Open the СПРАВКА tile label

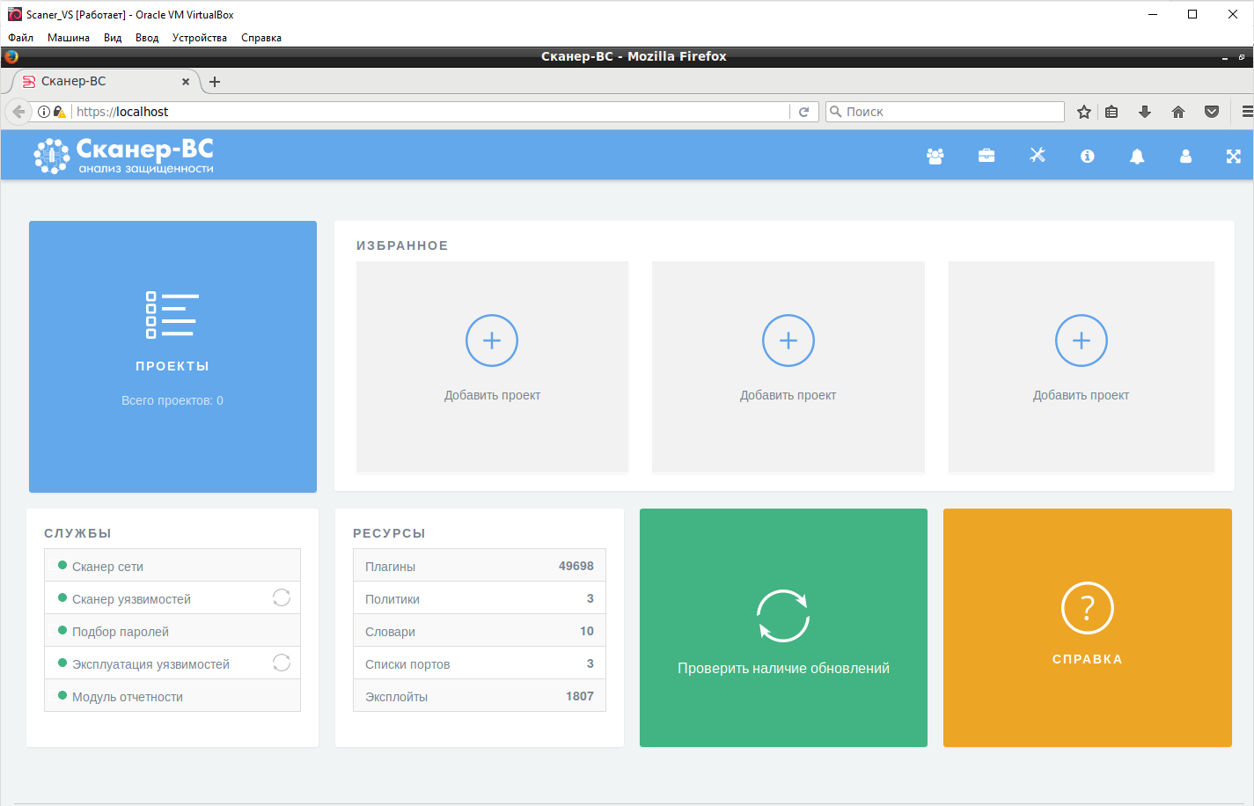tap(1088, 659)
